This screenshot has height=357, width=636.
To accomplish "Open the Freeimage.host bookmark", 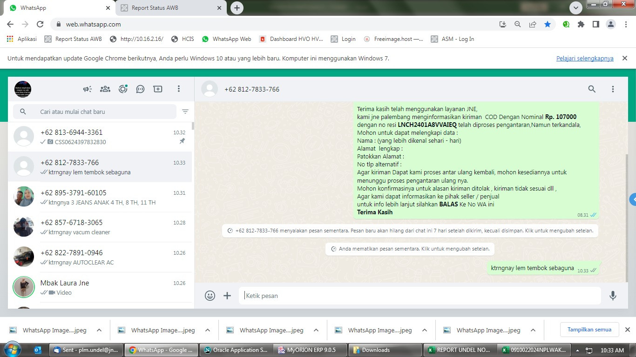I will 393,39.
